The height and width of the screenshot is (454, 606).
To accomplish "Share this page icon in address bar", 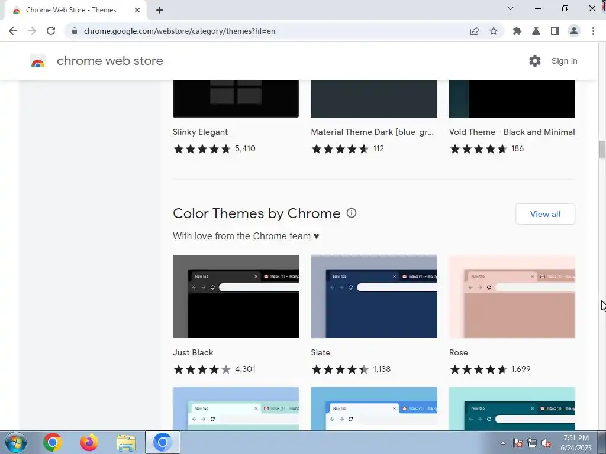I will click(475, 31).
